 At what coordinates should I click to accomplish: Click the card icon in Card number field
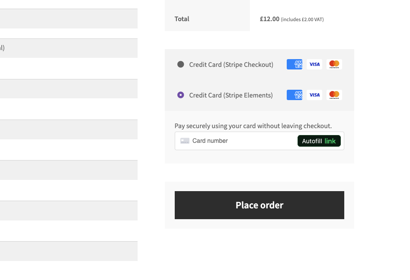(185, 141)
